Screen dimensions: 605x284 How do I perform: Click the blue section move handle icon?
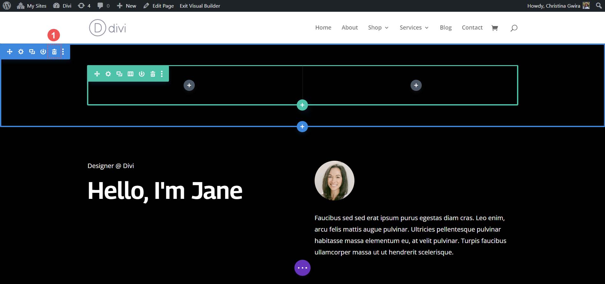tap(10, 52)
